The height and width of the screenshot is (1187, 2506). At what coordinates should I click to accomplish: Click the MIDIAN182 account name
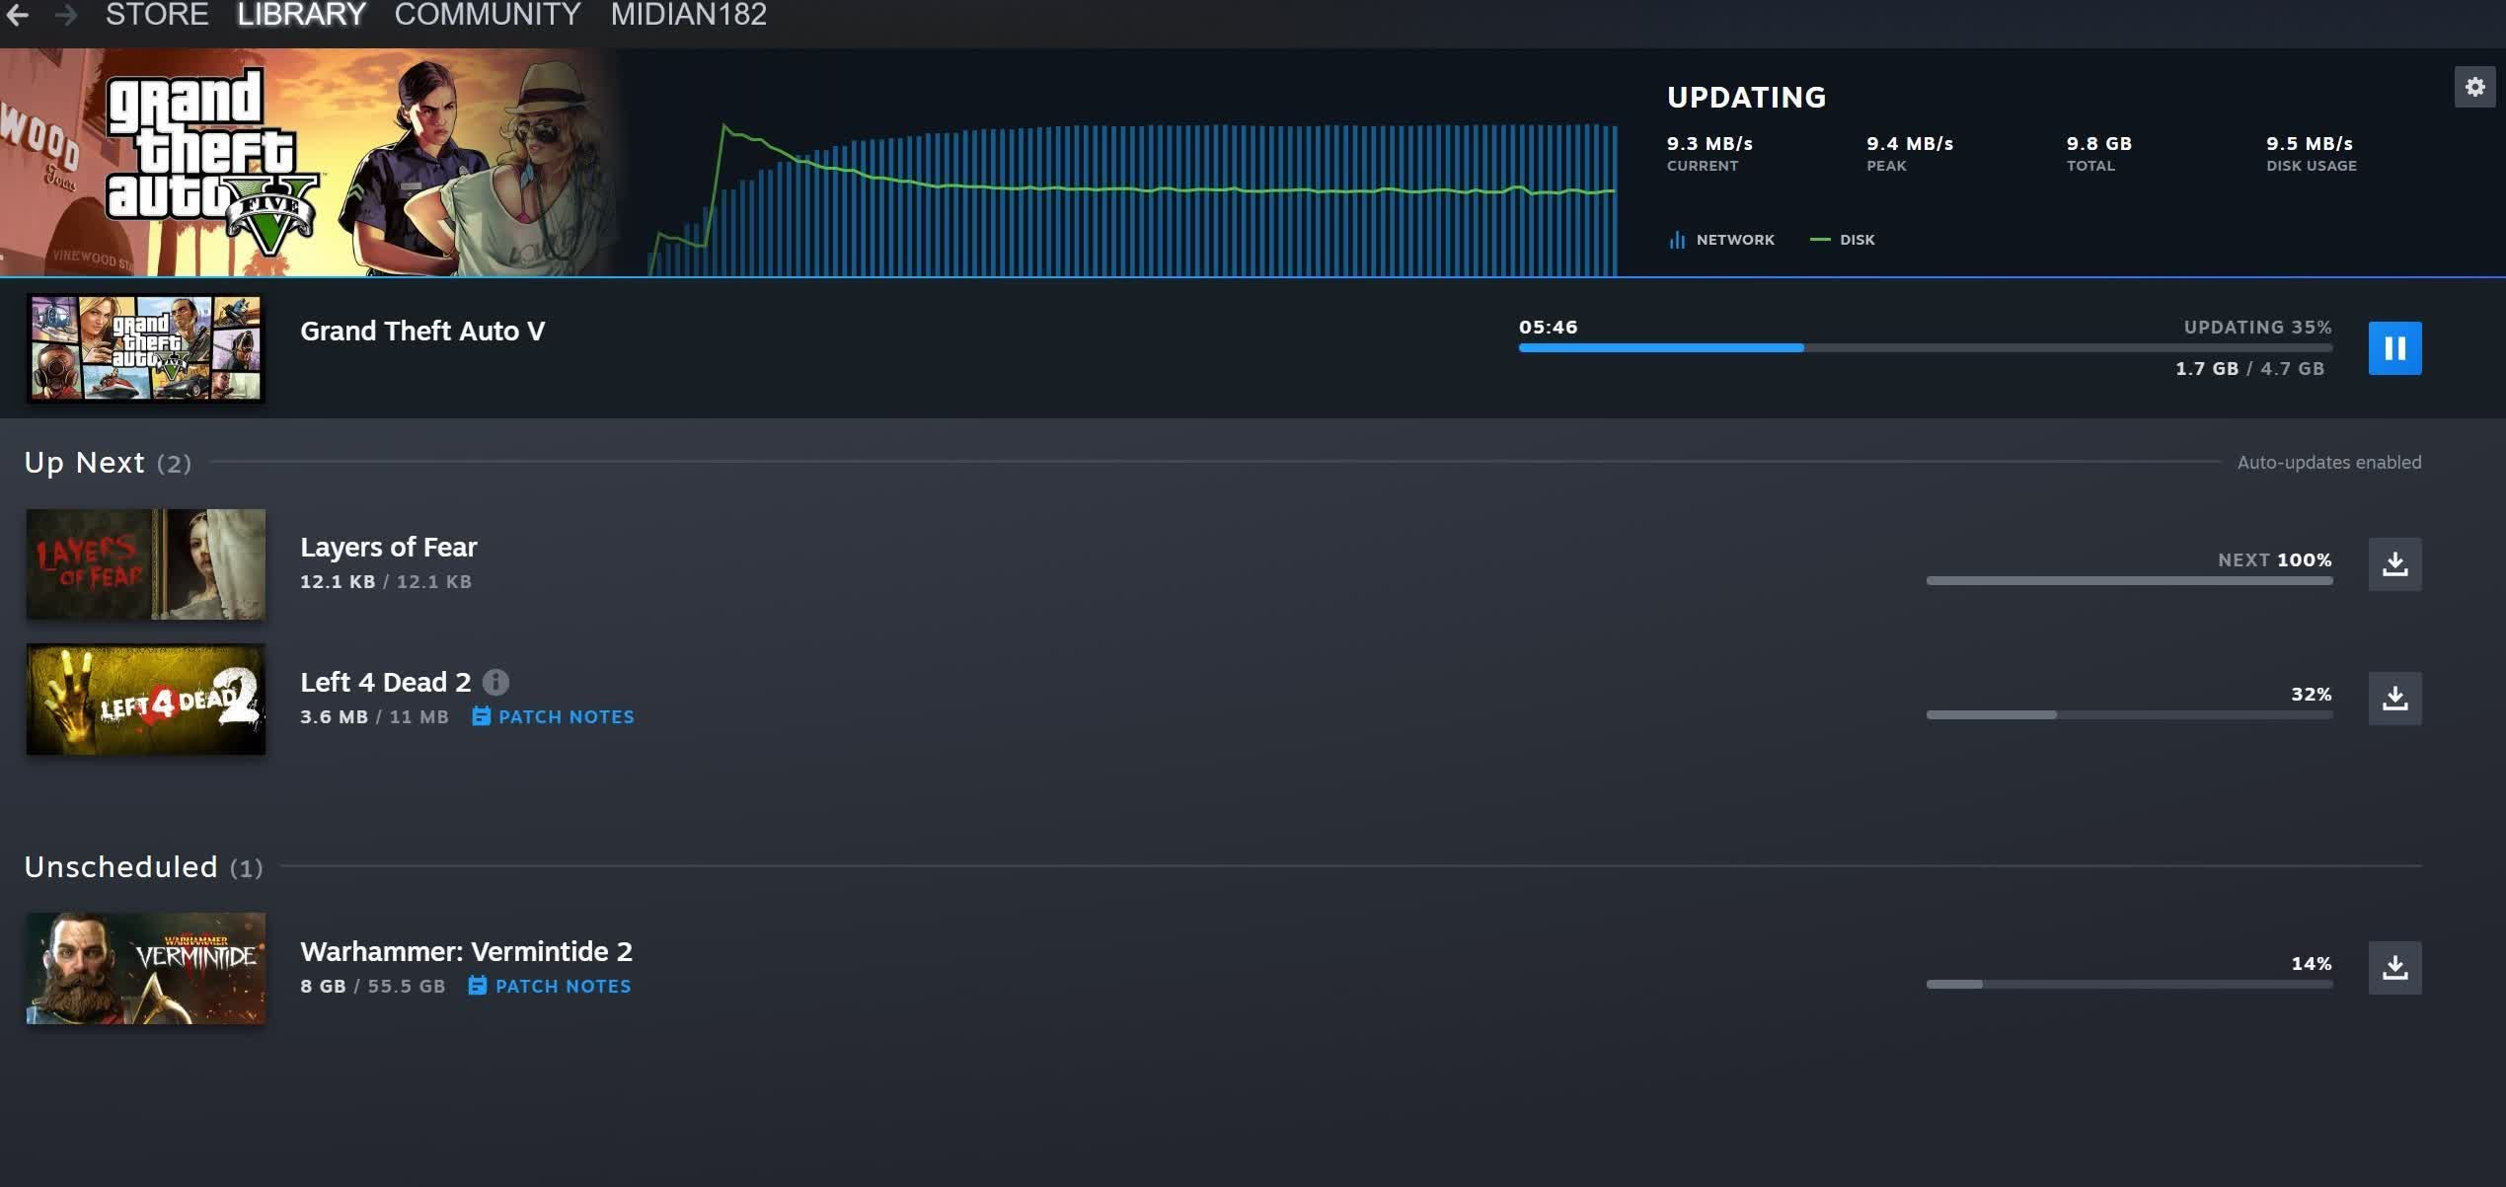click(689, 15)
